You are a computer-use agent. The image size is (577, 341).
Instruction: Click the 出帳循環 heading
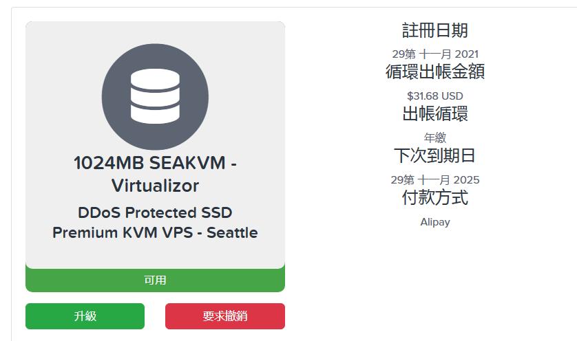pos(435,113)
